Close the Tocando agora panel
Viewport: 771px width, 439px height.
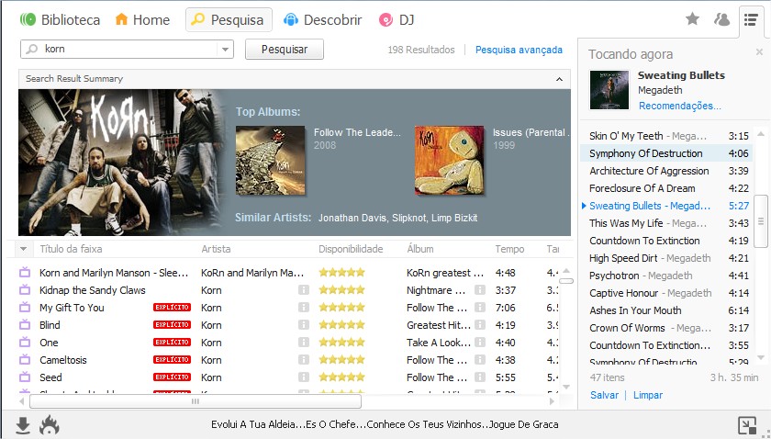pos(759,53)
